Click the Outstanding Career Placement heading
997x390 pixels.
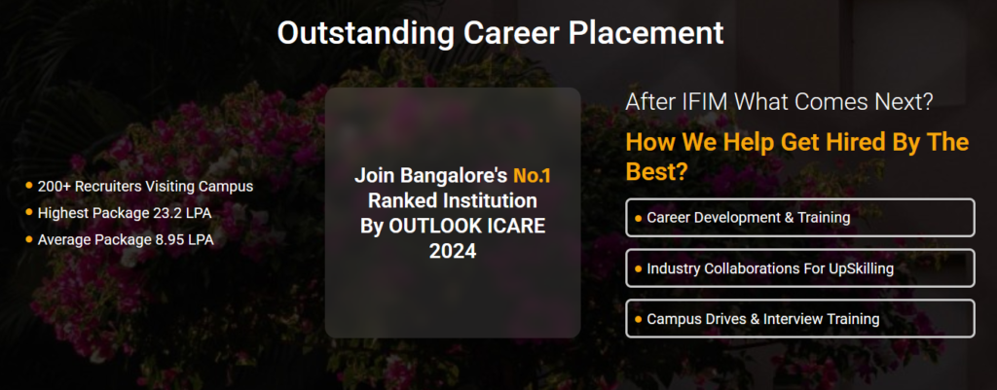pyautogui.click(x=500, y=32)
